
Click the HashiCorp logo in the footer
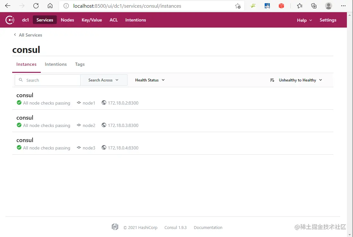click(115, 227)
